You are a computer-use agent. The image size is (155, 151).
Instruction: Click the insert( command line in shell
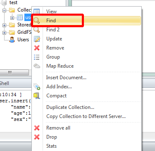[x=15, y=101]
